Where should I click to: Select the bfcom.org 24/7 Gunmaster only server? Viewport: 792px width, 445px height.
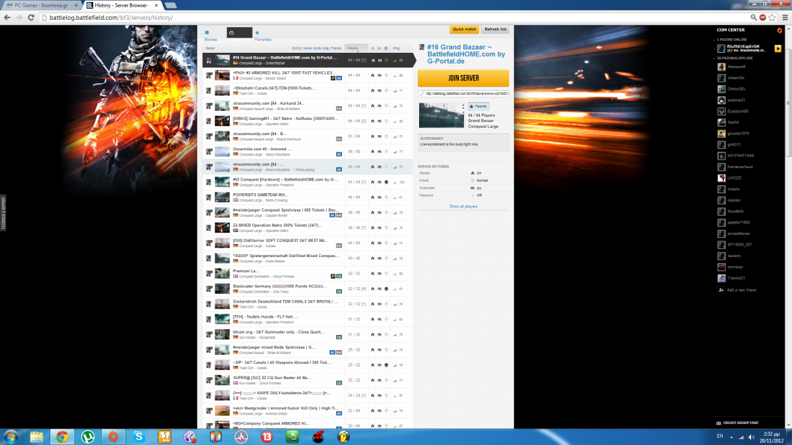click(309, 334)
